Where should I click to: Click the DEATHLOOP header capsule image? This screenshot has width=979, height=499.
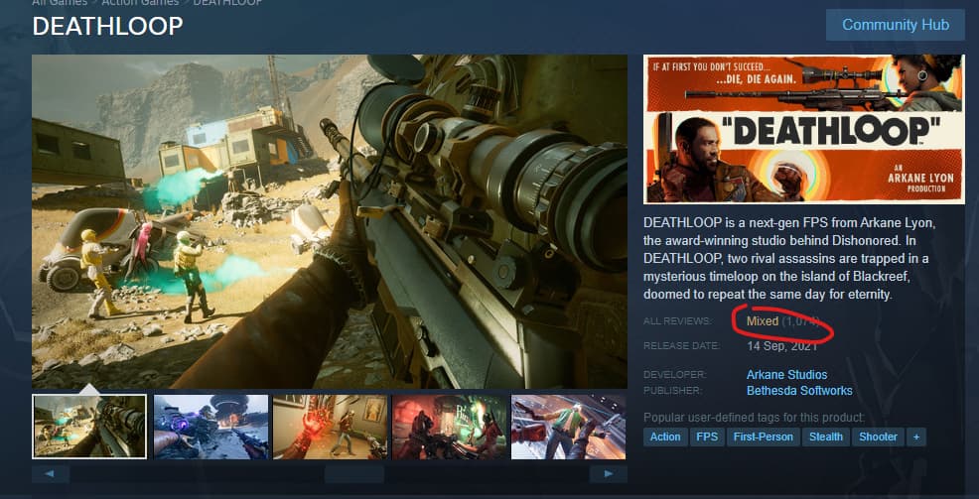pos(804,129)
